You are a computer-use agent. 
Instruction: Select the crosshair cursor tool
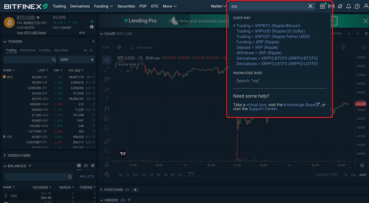click(107, 60)
